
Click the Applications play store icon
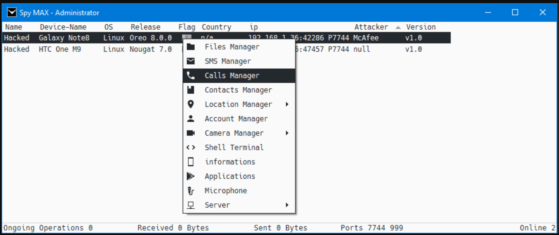191,176
